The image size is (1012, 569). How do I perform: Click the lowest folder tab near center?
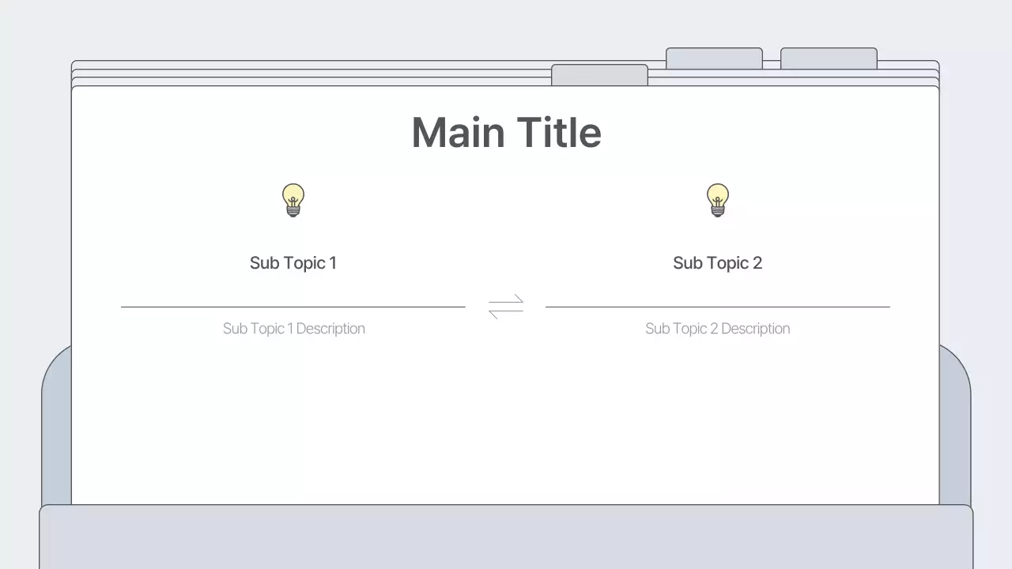pos(599,75)
